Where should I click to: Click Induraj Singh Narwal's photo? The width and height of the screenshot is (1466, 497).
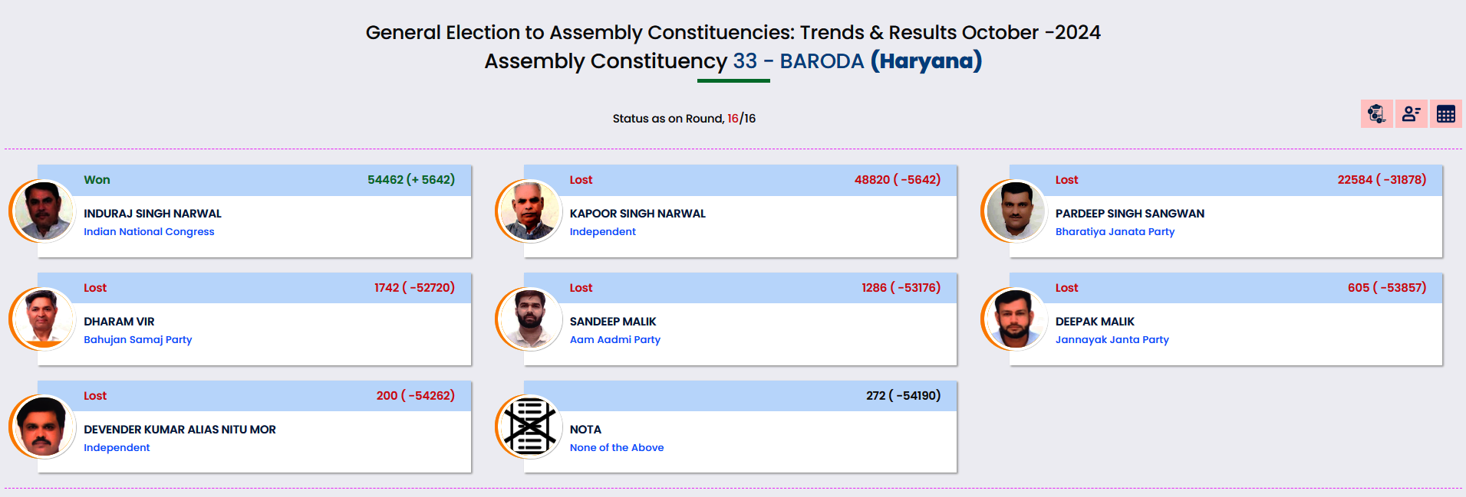[x=43, y=211]
